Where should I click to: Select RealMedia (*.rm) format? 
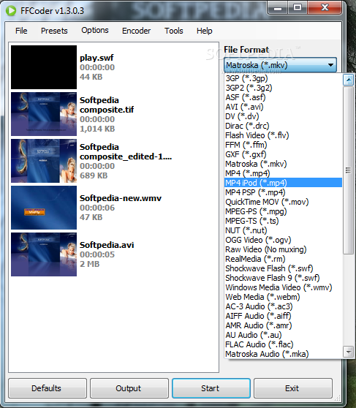click(x=283, y=259)
